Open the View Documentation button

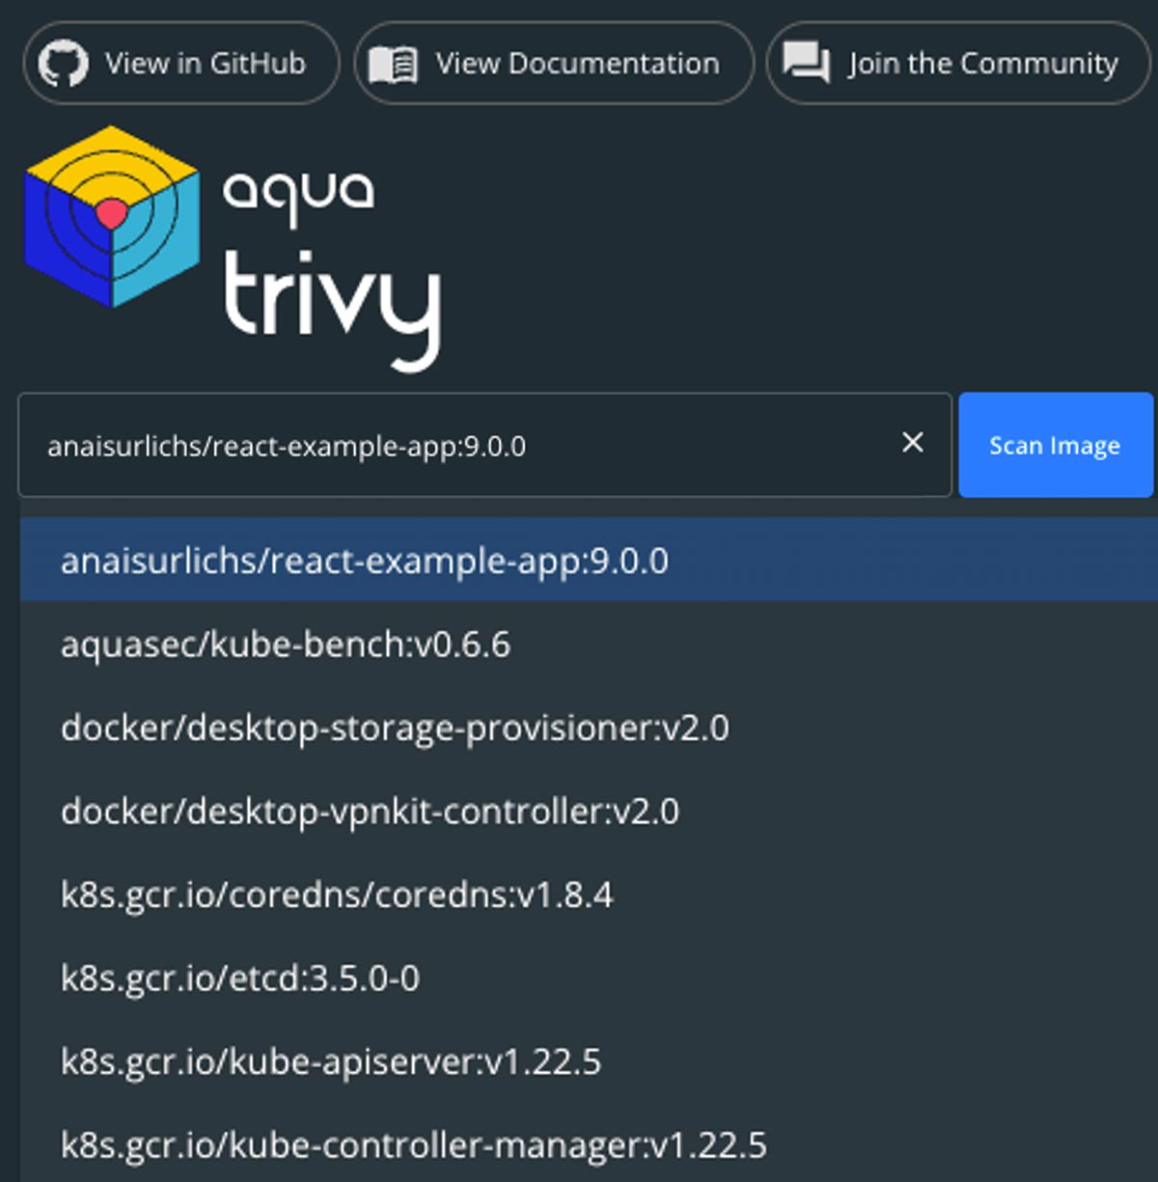554,64
